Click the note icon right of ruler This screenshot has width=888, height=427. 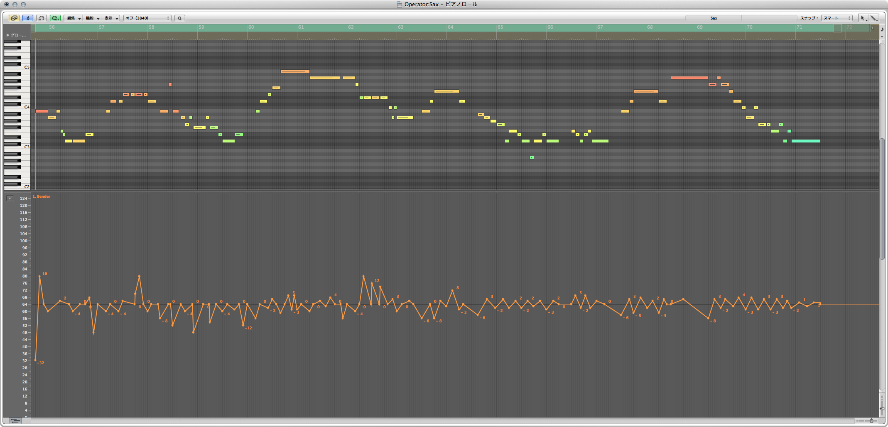point(882,29)
